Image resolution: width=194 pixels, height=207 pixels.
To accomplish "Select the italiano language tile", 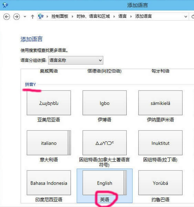I will pos(49,143).
